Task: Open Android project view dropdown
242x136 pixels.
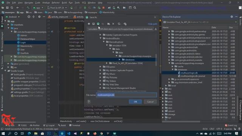Action: pyautogui.click(x=12, y=17)
